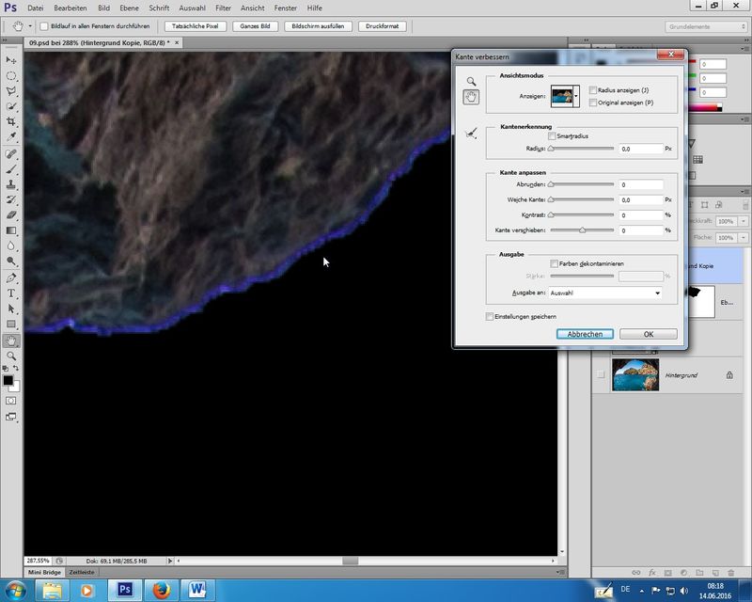Expand the Anzeigen view mode dropdown
The image size is (752, 602).
pyautogui.click(x=576, y=96)
